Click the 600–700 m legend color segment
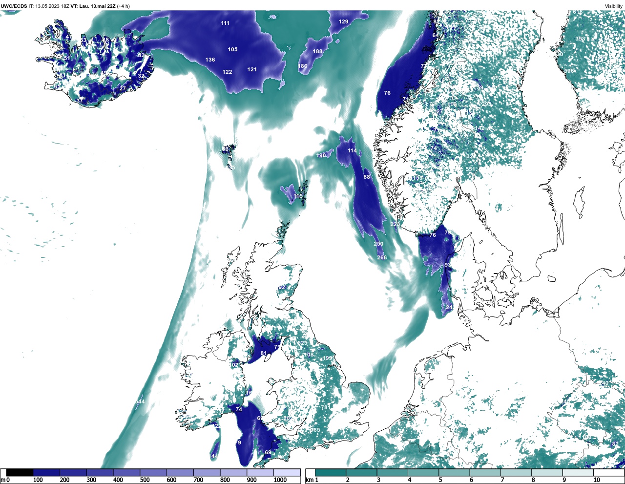 [x=180, y=473]
